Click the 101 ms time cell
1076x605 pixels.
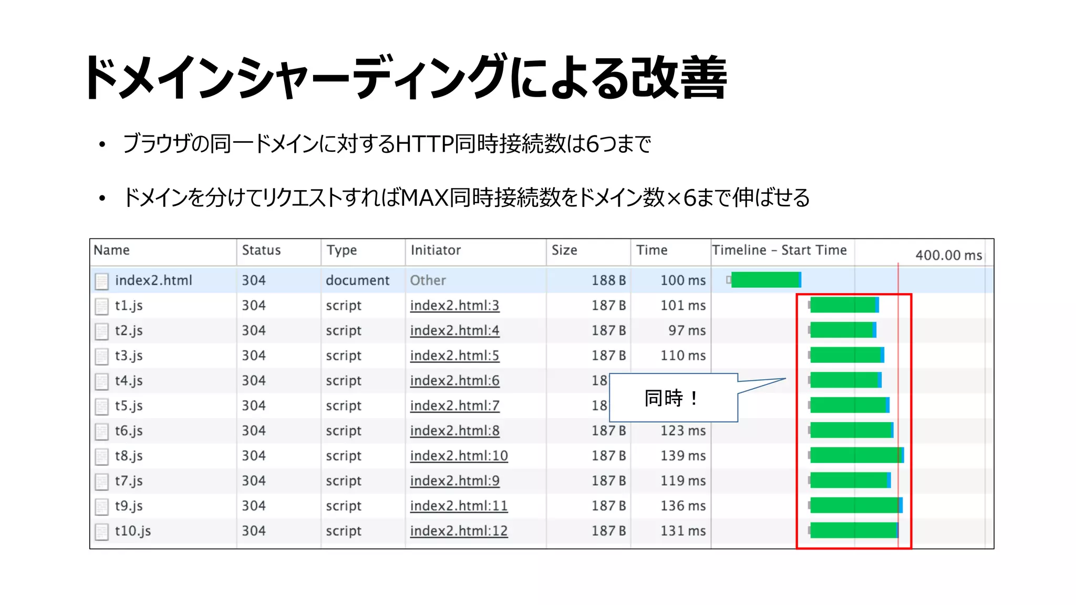[x=683, y=306]
